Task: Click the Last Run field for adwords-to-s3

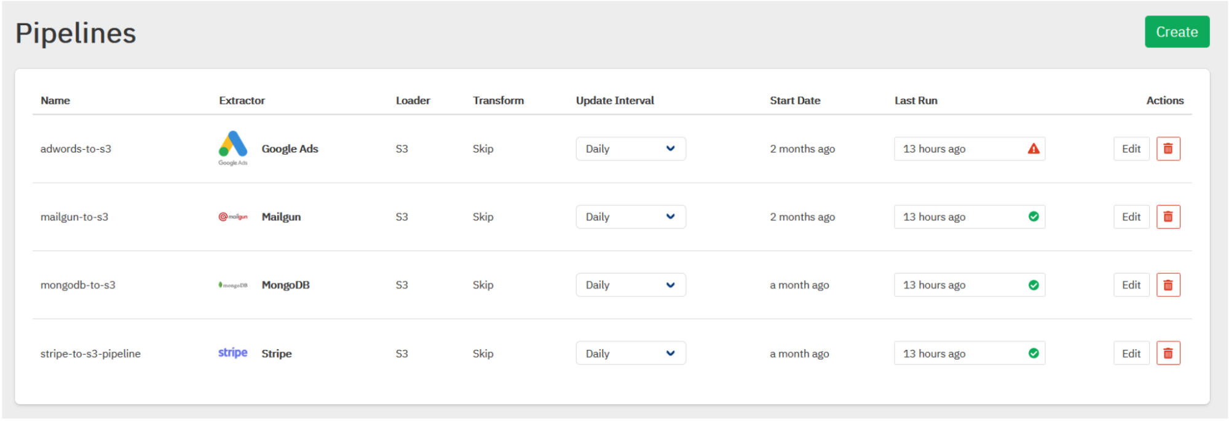Action: (970, 149)
